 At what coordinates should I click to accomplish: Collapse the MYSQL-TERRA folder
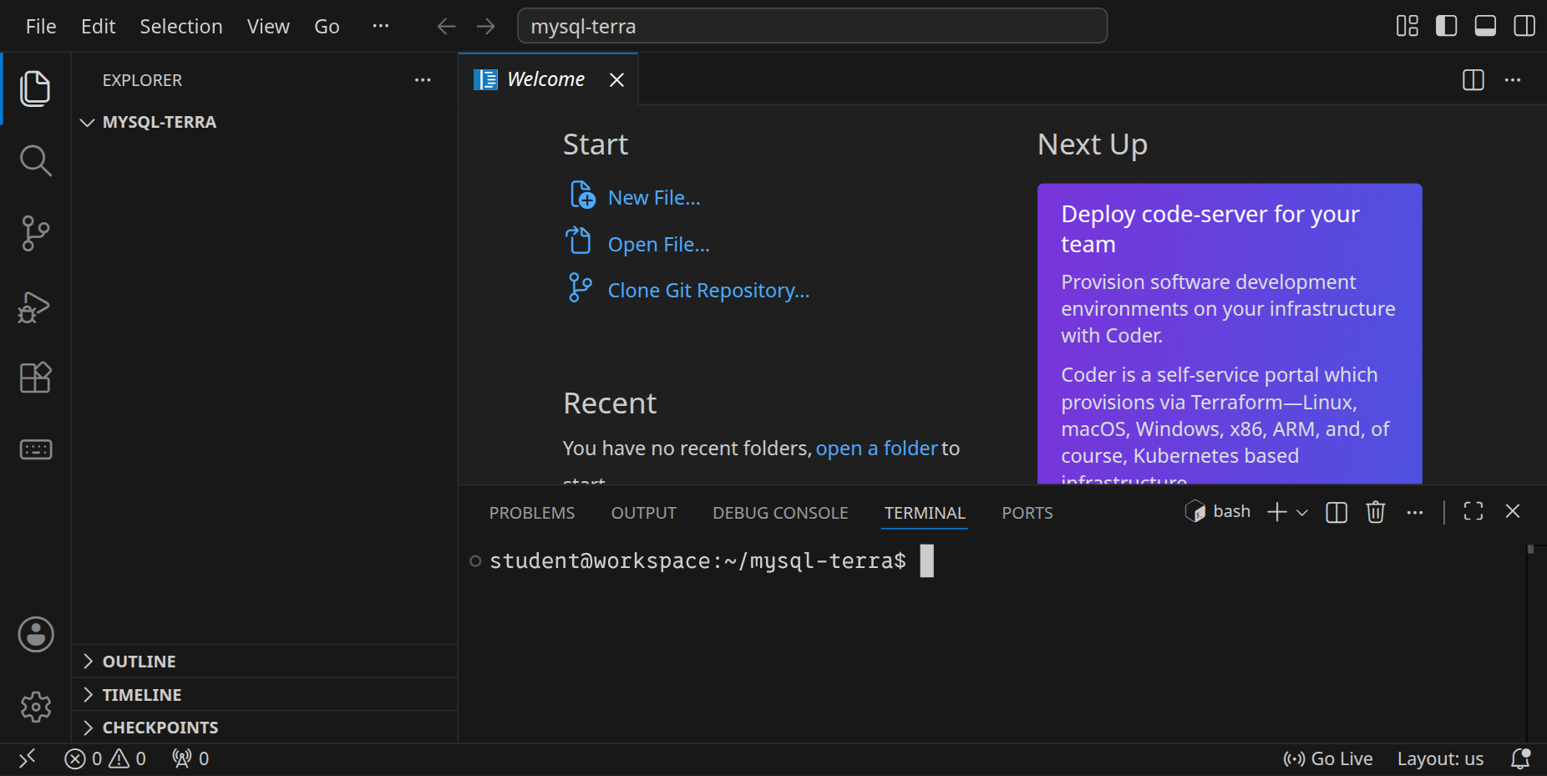[264, 122]
